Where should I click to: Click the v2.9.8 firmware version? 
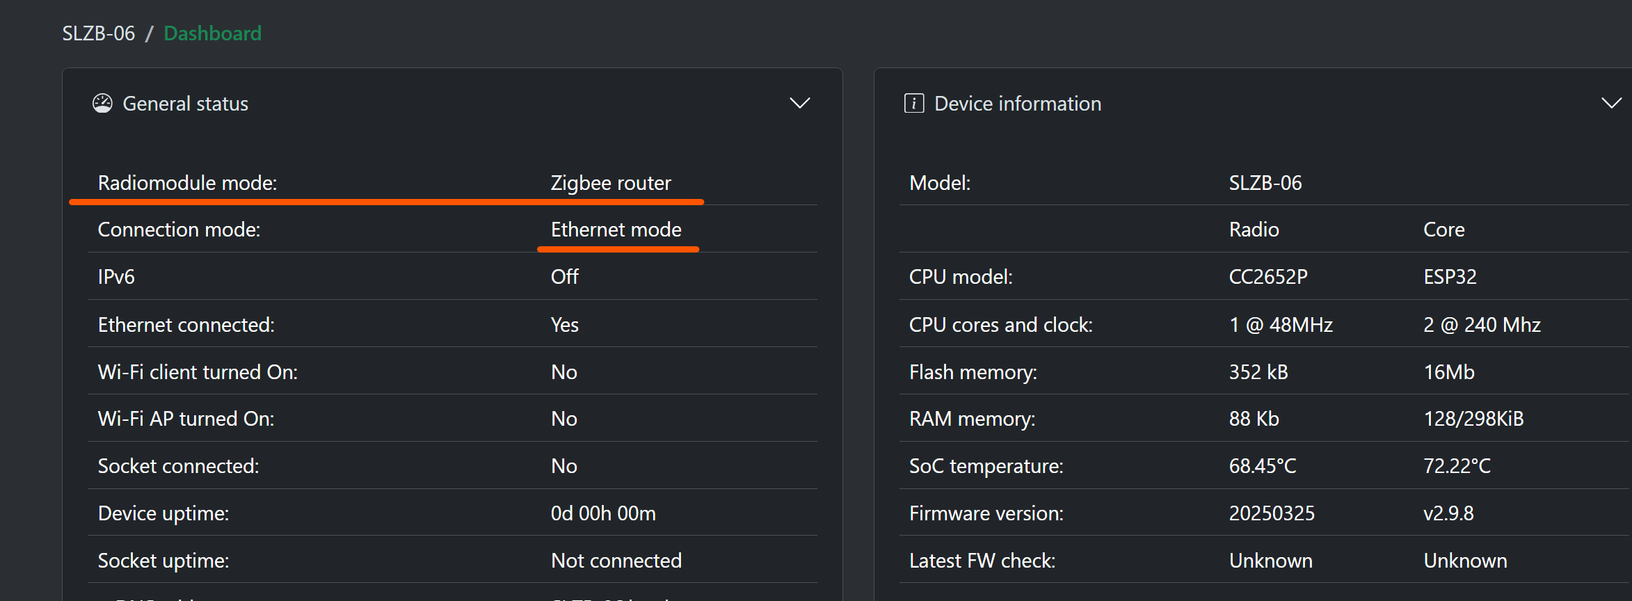coord(1448,513)
